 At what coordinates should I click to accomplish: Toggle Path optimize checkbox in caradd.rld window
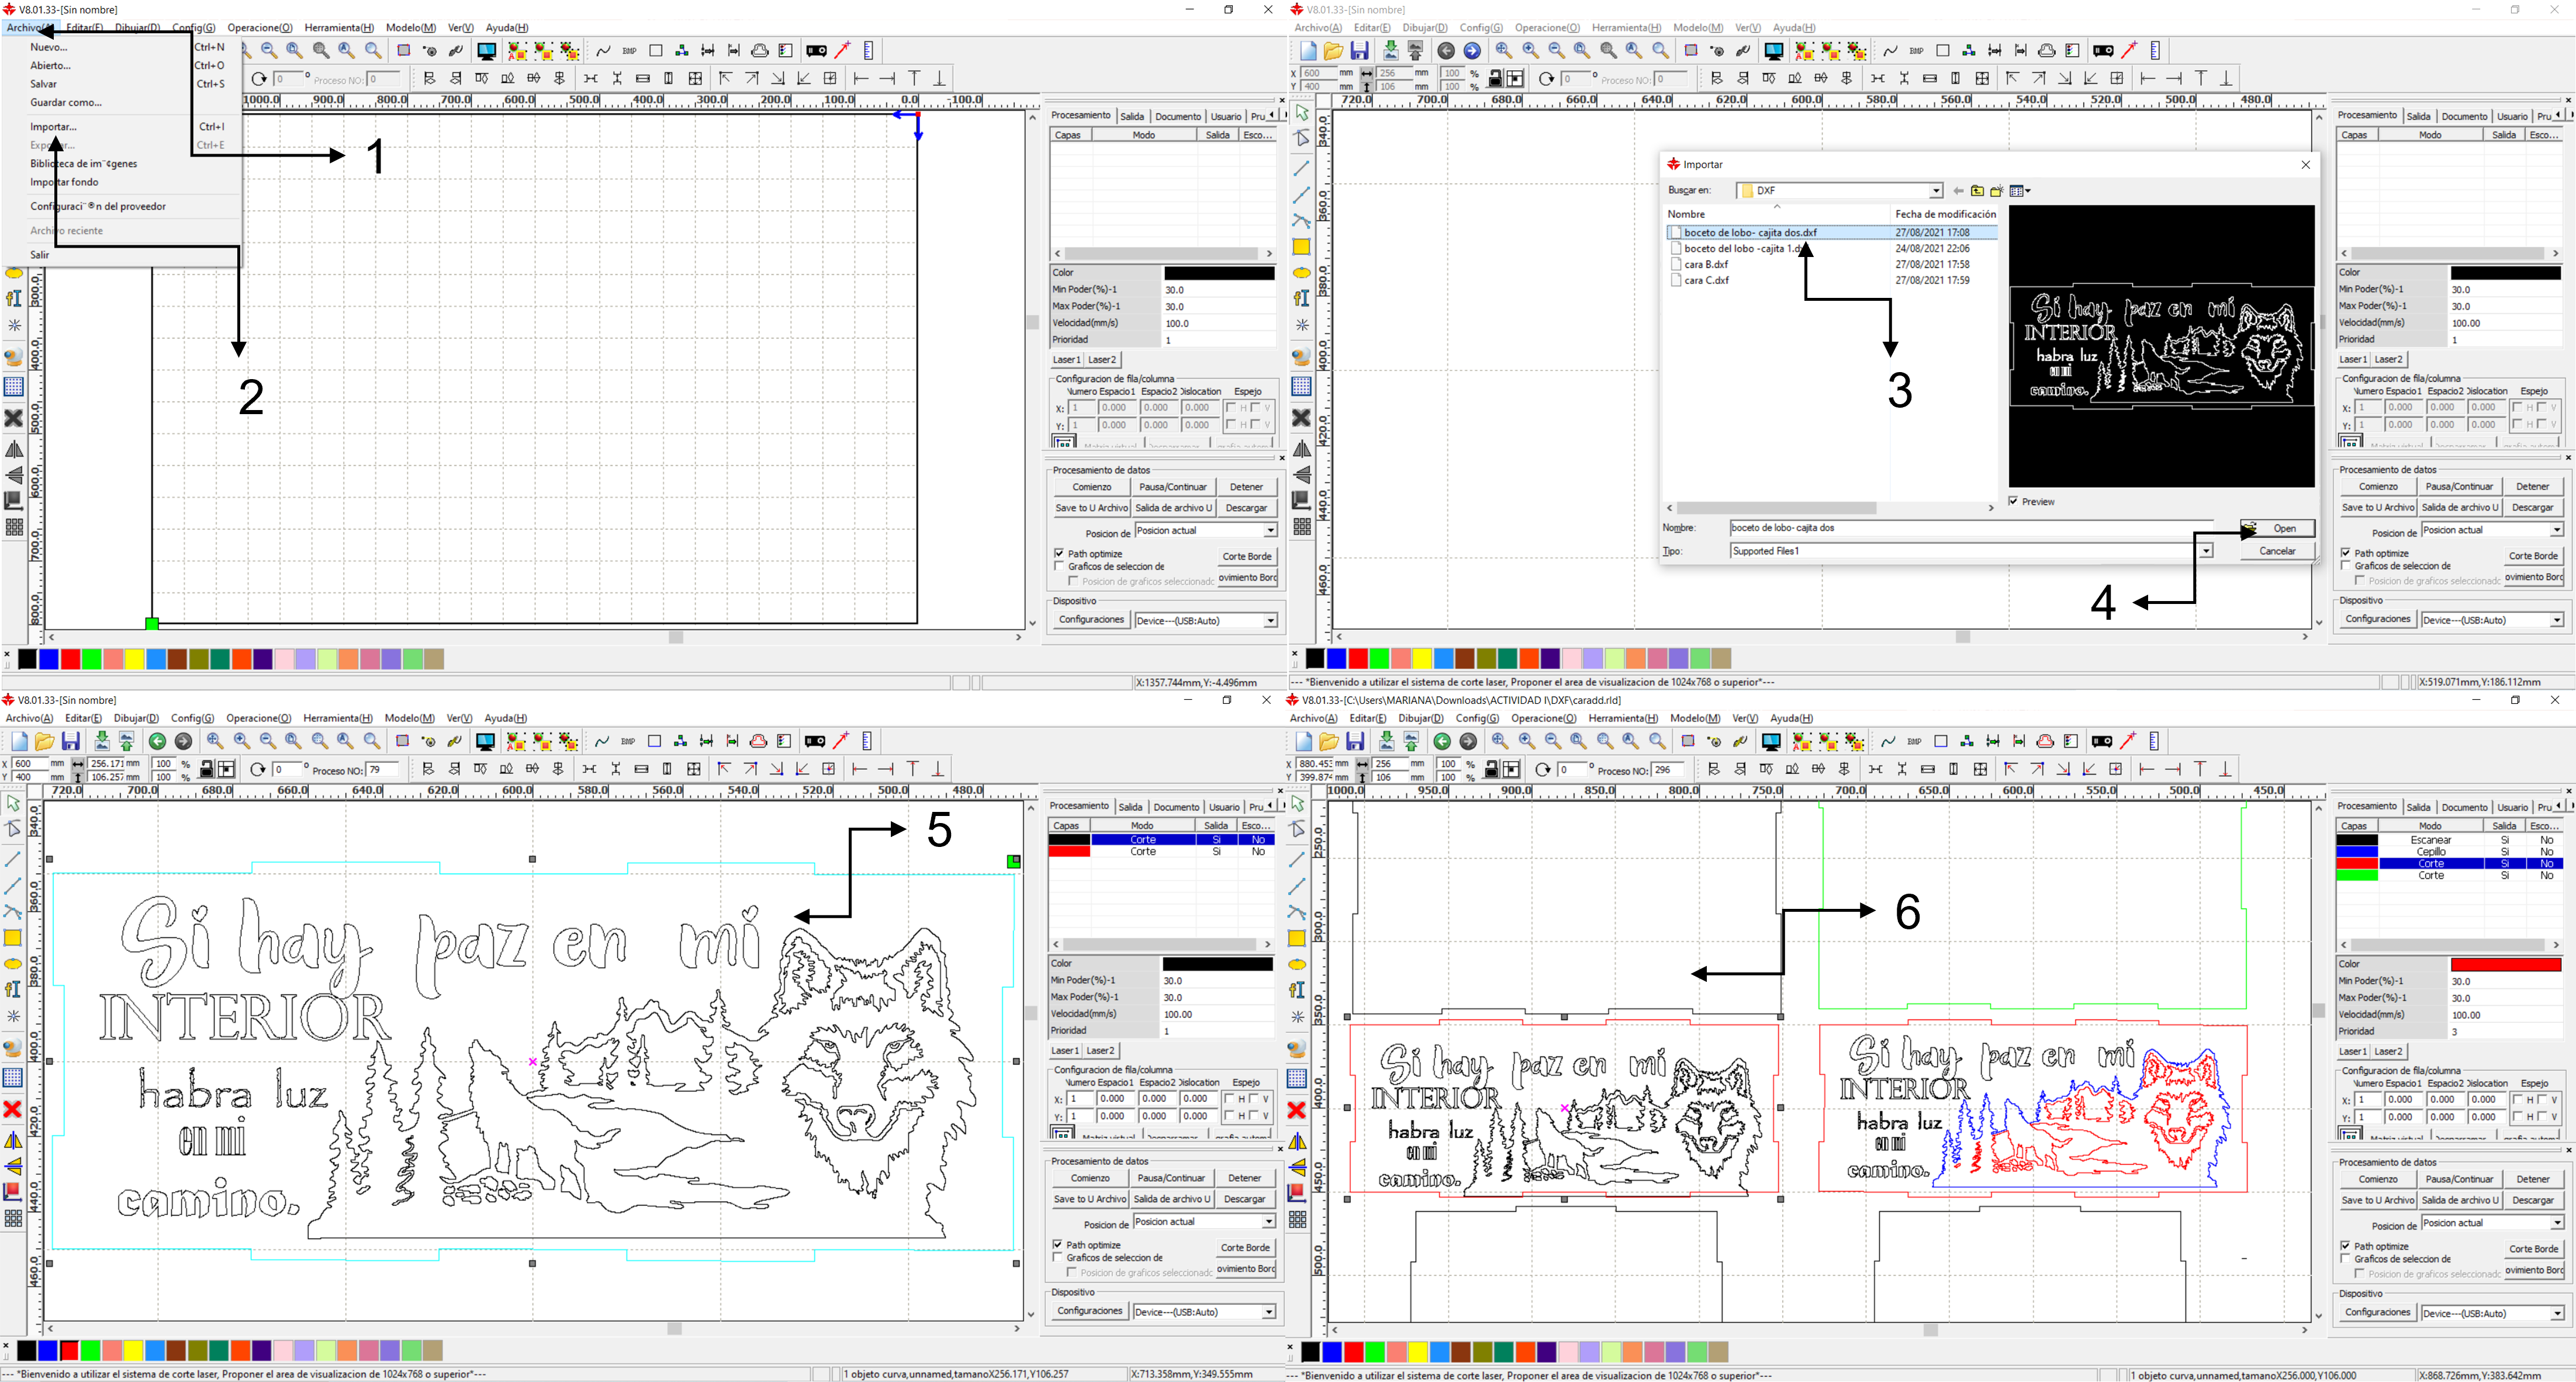[2346, 1246]
